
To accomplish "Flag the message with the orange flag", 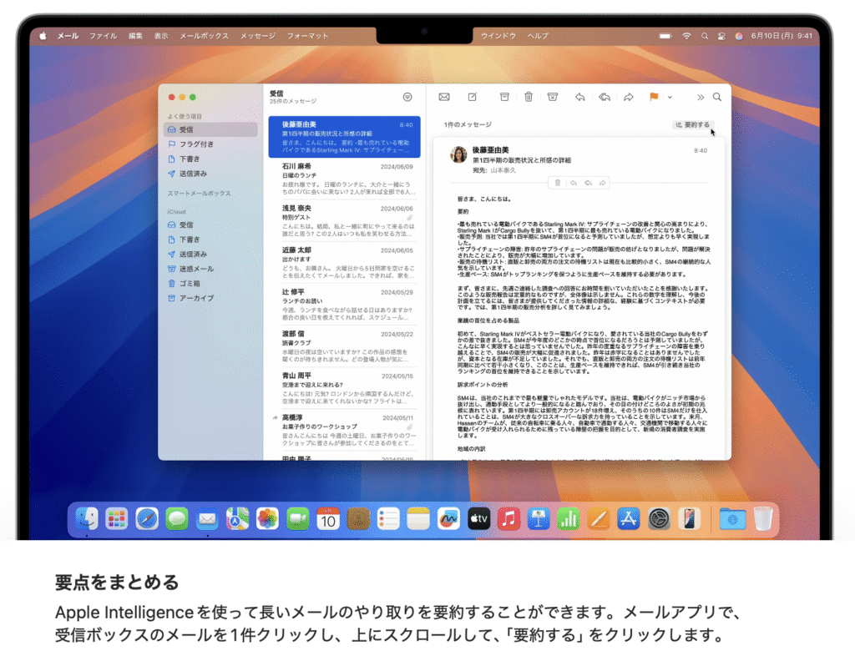I will click(654, 97).
